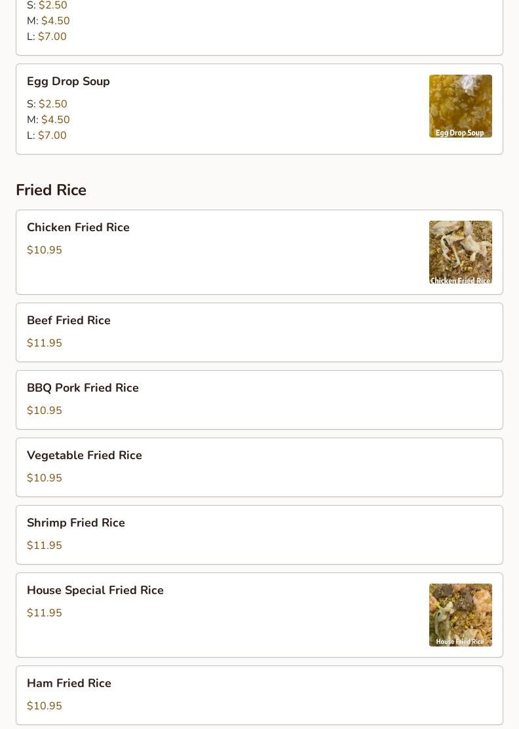This screenshot has width=519, height=729.
Task: Pick the Vegetable Fried Rice item
Action: point(259,467)
